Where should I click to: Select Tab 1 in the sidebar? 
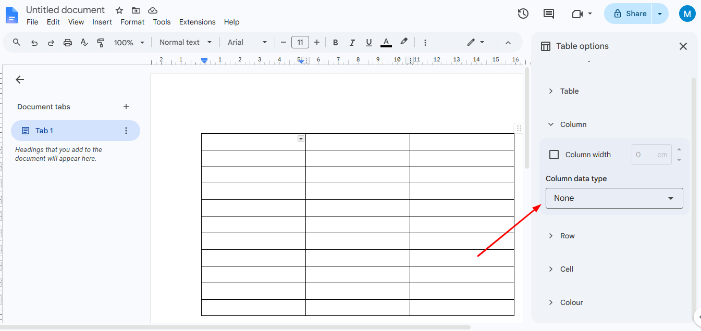76,131
